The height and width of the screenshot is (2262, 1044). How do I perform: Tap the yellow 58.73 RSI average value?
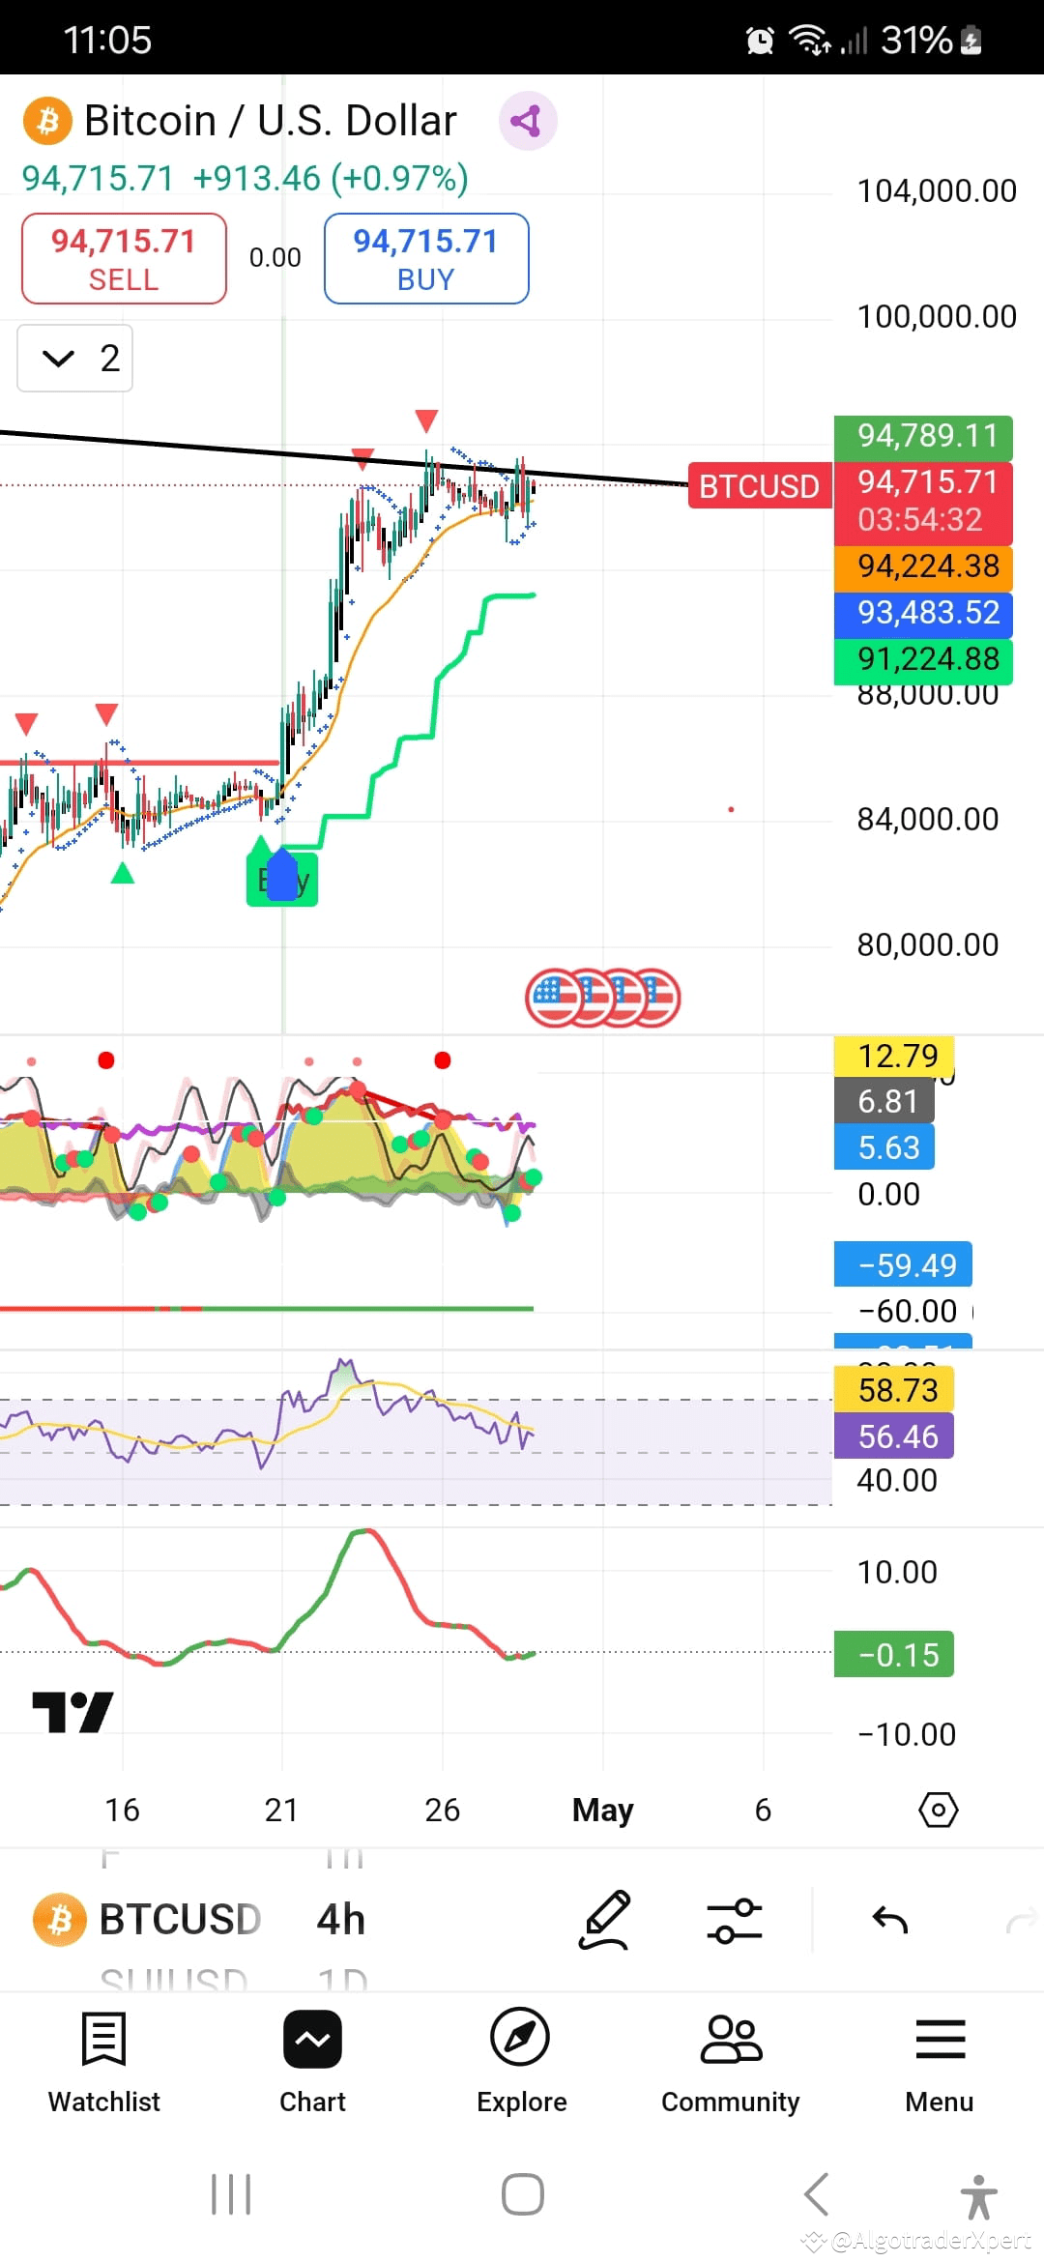tap(894, 1390)
